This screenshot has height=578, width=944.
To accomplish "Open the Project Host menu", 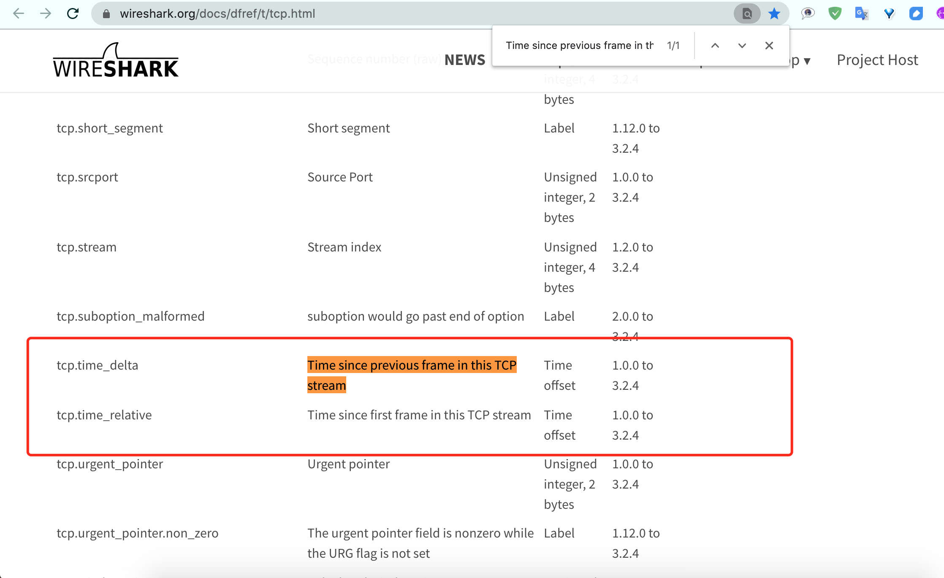I will 876,59.
